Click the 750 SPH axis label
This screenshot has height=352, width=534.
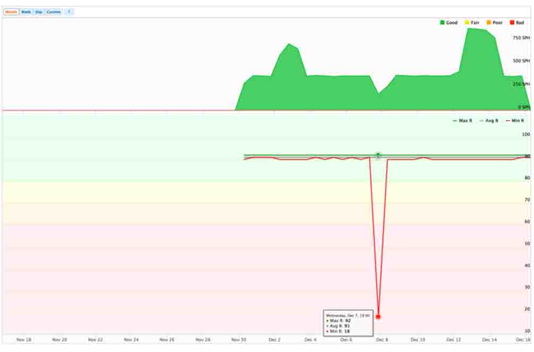pos(521,38)
